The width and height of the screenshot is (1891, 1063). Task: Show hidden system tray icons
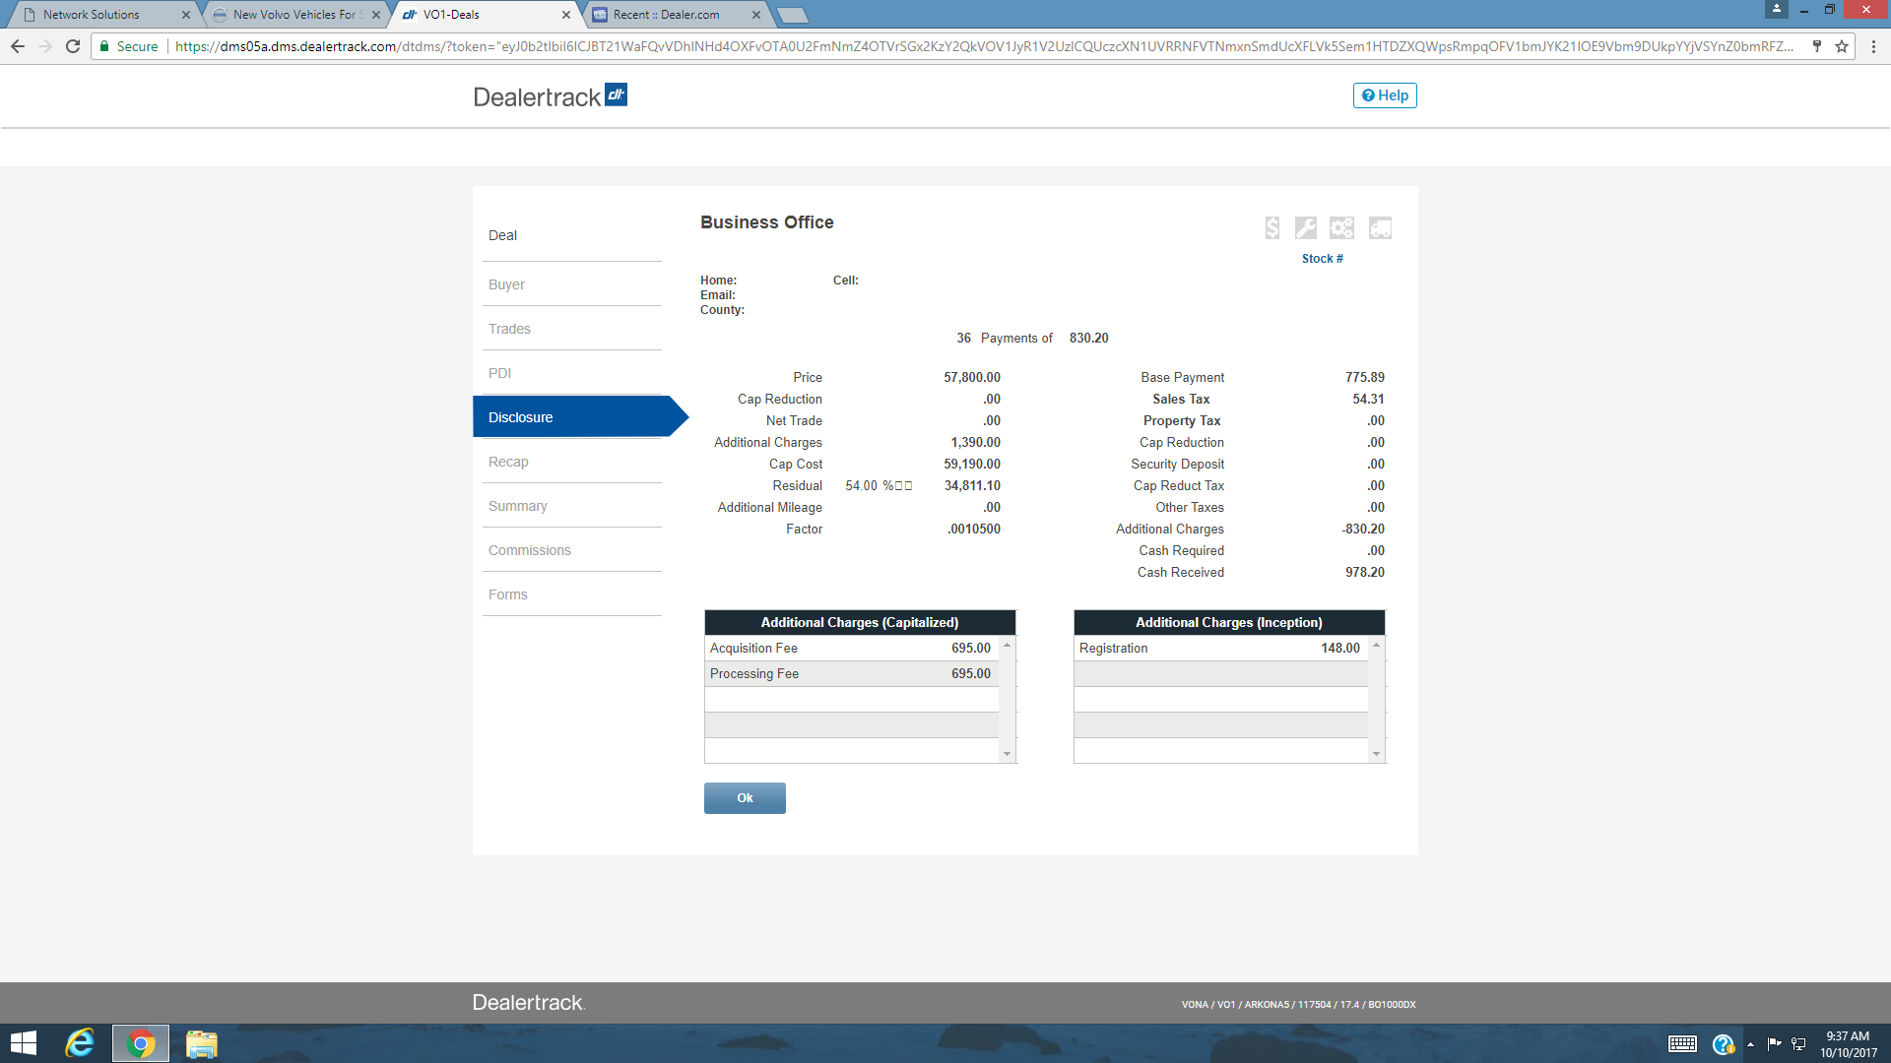click(1750, 1044)
